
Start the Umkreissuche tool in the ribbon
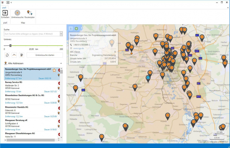pyautogui.click(x=17, y=14)
